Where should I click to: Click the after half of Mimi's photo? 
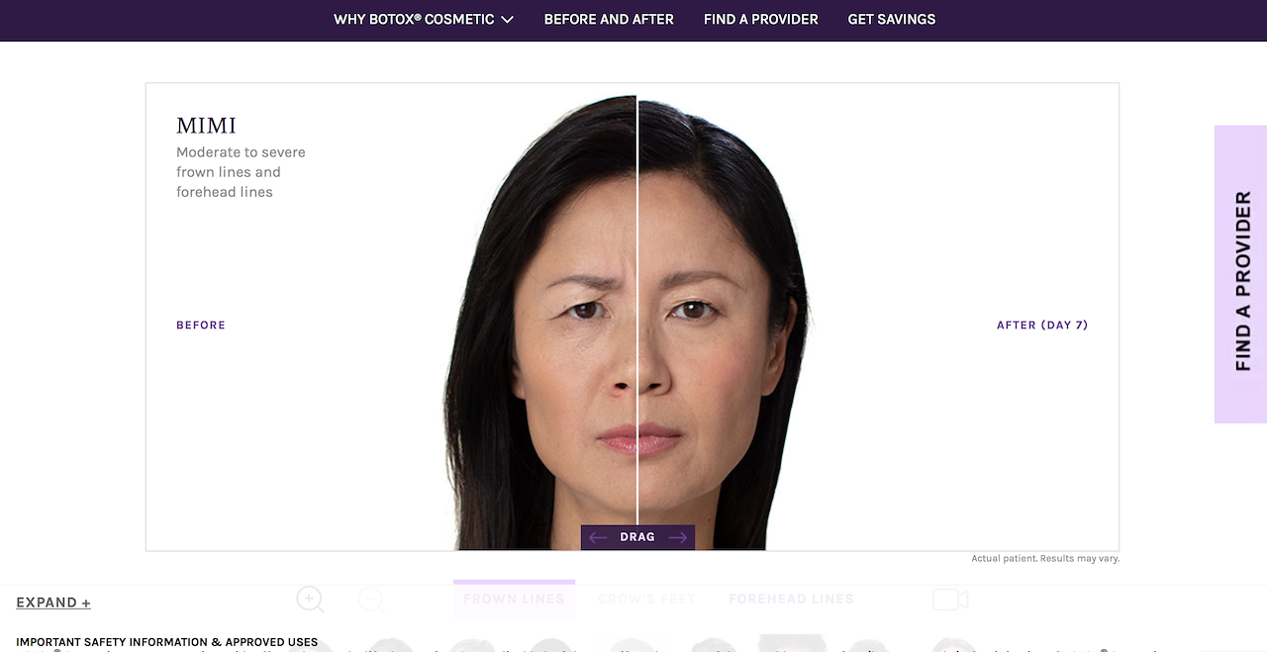[x=713, y=326]
